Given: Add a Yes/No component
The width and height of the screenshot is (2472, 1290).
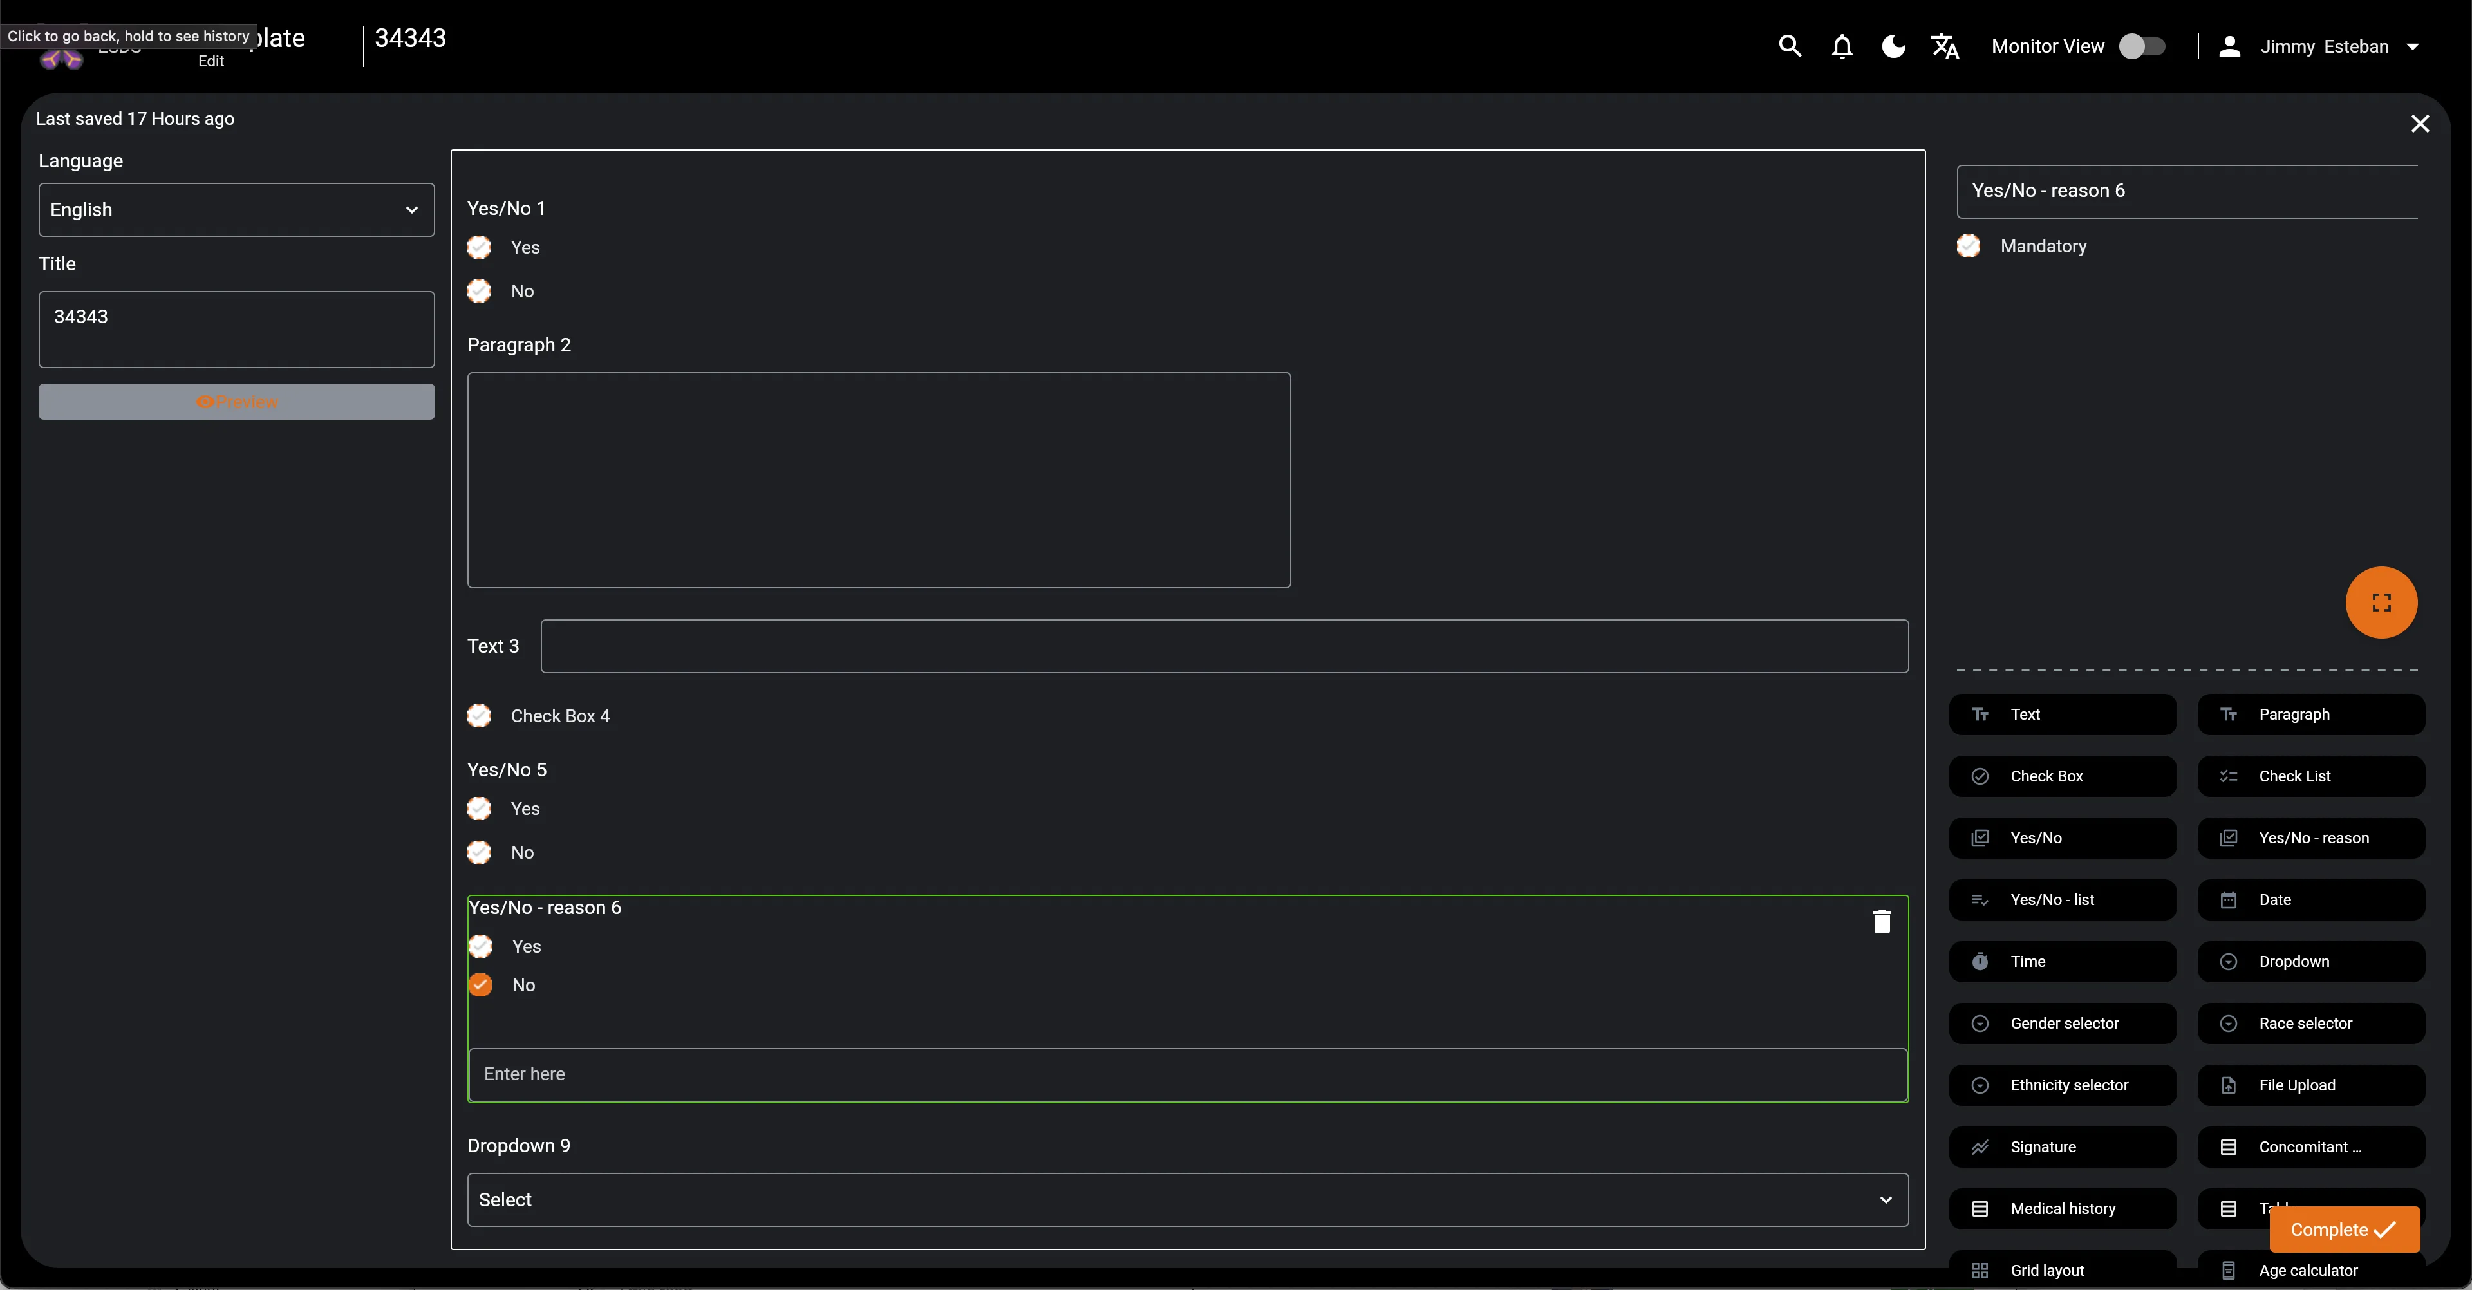Looking at the screenshot, I should 2062,838.
